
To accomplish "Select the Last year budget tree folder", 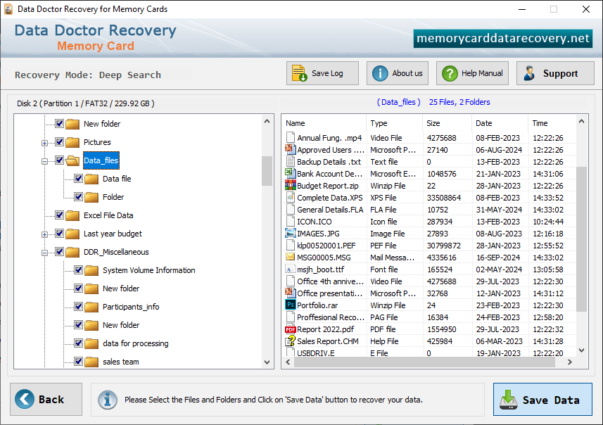I will pos(113,234).
